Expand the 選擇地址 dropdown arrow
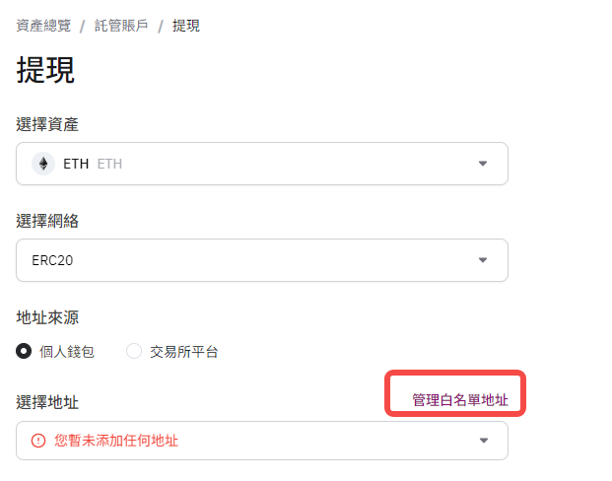 click(x=484, y=441)
